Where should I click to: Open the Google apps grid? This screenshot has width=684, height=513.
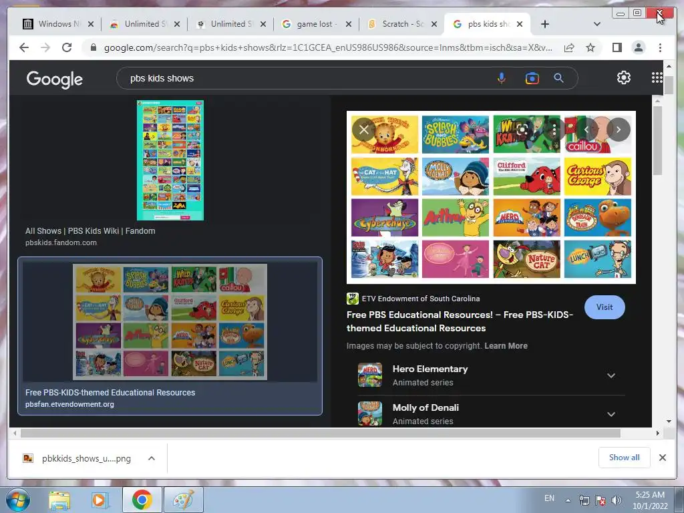pyautogui.click(x=657, y=77)
